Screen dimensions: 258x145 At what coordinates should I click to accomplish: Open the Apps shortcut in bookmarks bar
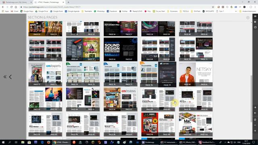pyautogui.click(x=5, y=11)
